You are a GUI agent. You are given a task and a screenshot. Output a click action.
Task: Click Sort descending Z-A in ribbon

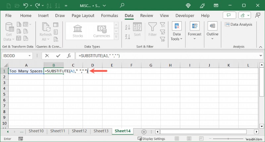[x=128, y=37]
